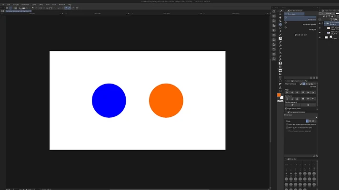Screen dimensions: 339x190
Task: Enable Move the object at the clicked position
Action: (x=287, y=124)
